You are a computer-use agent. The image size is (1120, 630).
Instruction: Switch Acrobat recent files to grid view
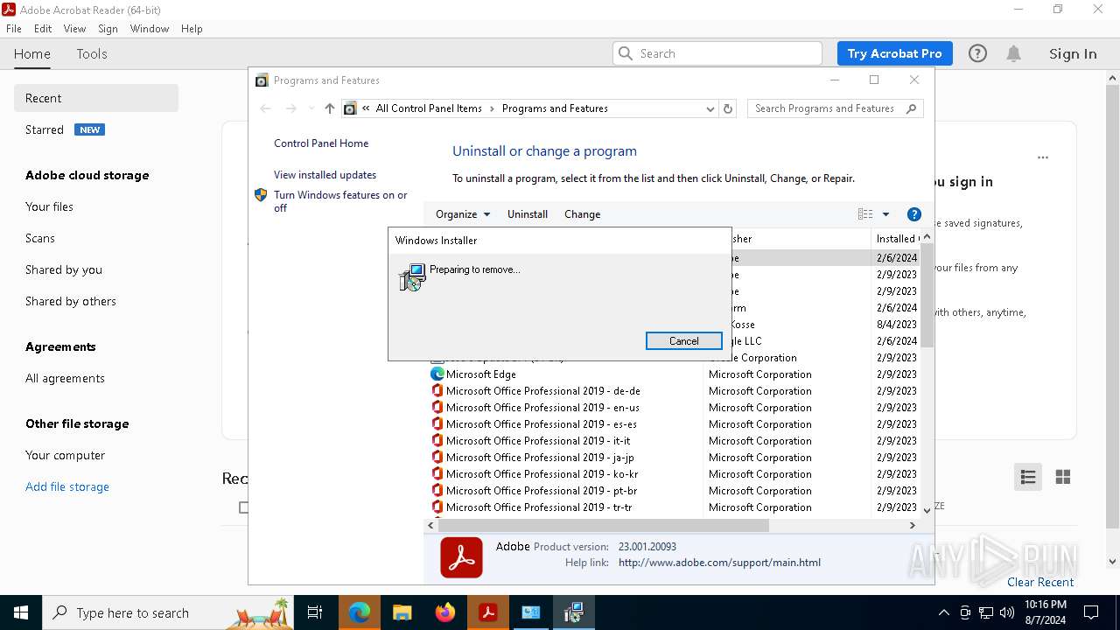point(1063,477)
